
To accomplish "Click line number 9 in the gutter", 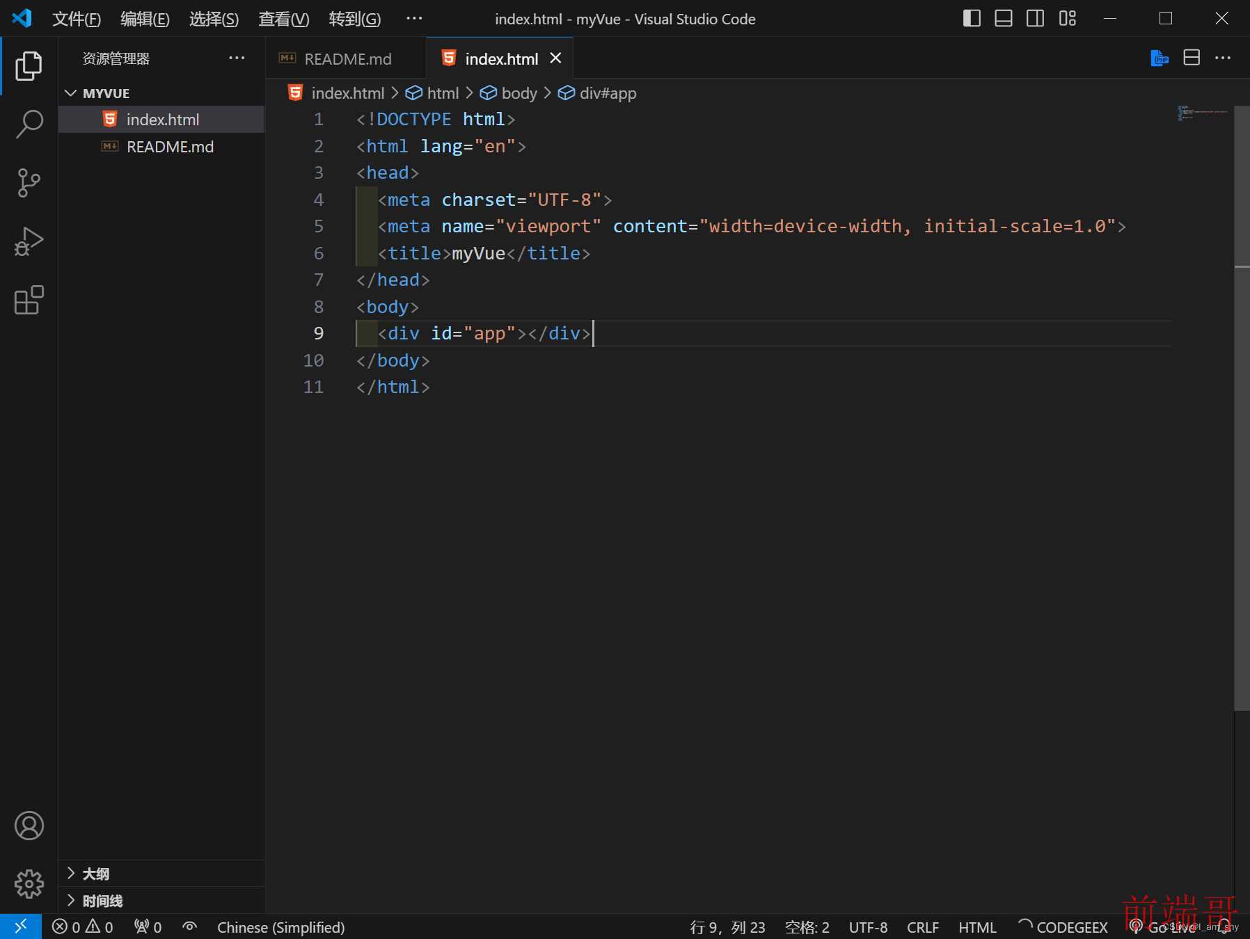I will point(318,333).
